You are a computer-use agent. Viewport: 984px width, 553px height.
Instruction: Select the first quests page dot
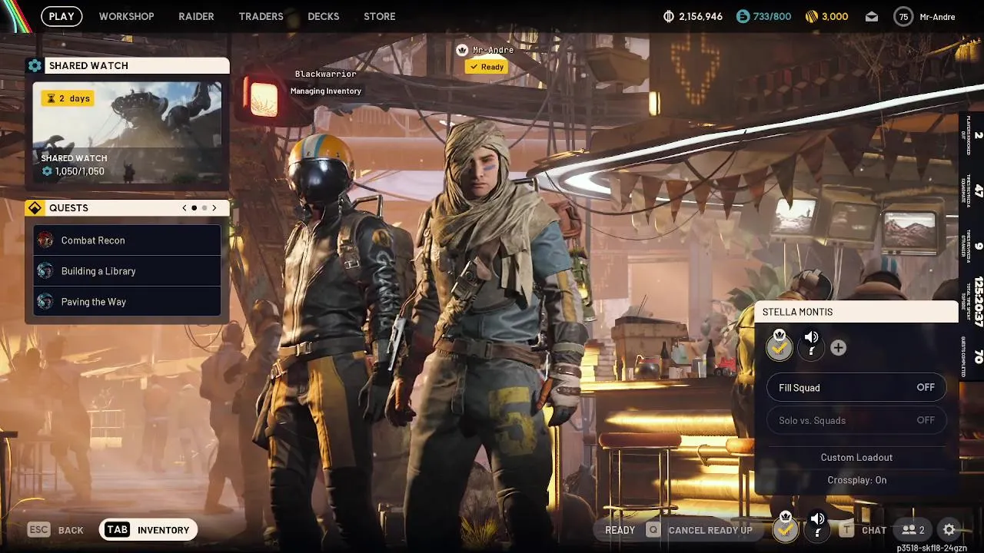click(x=194, y=207)
